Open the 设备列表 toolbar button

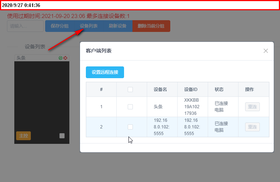[89, 26]
